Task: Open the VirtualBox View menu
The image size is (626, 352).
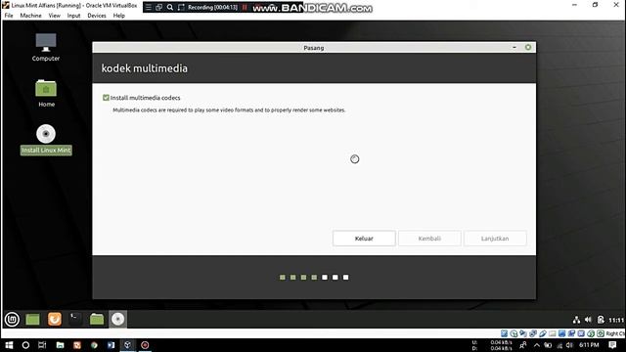Action: (55, 16)
